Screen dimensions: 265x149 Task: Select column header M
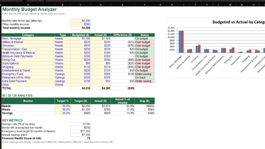[230, 5]
